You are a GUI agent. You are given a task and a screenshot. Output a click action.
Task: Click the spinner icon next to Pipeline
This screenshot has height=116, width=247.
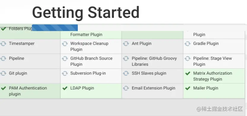(3, 59)
